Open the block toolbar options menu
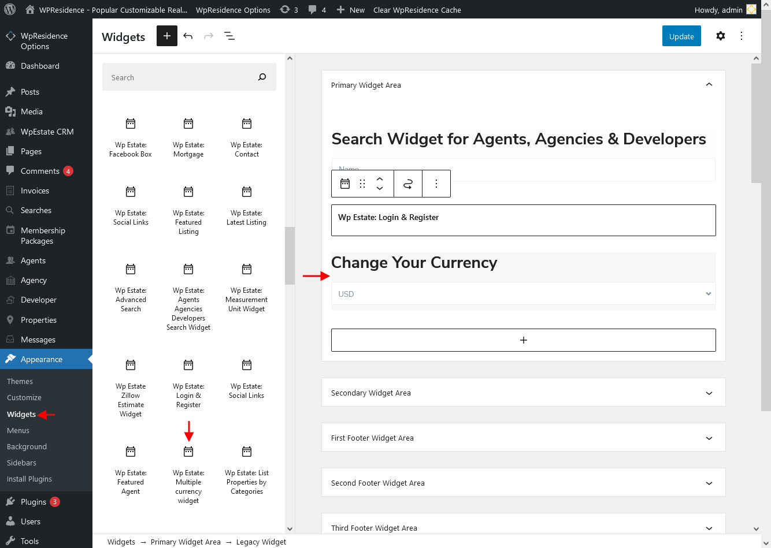 tap(436, 184)
